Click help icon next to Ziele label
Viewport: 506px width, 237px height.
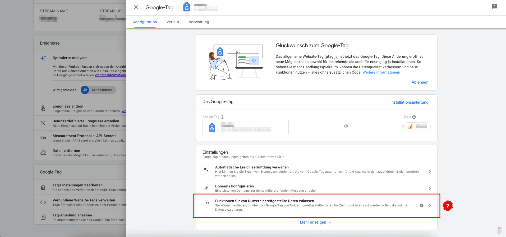tap(414, 117)
